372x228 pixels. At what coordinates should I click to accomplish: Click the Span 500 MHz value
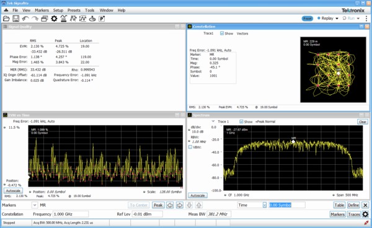point(347,195)
